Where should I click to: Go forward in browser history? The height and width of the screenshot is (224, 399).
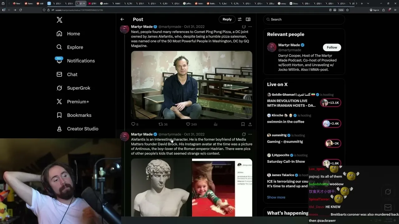click(x=15, y=10)
